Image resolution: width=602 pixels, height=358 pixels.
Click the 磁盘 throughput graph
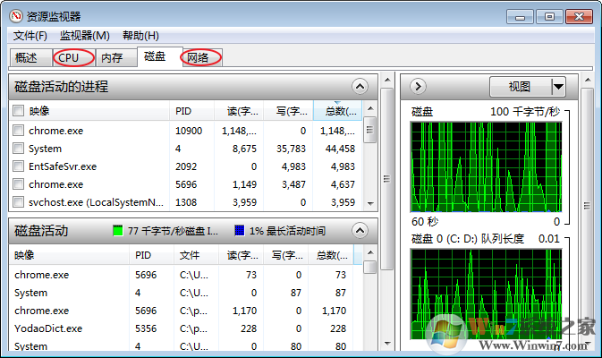(x=486, y=167)
